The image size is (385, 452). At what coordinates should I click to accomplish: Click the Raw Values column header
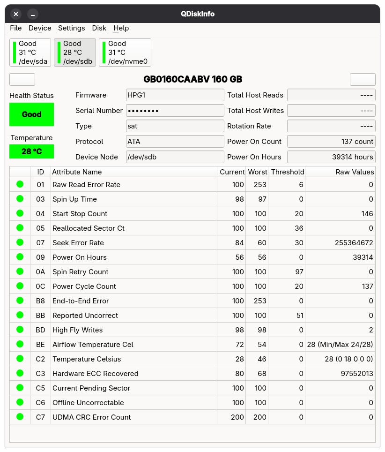coord(340,172)
